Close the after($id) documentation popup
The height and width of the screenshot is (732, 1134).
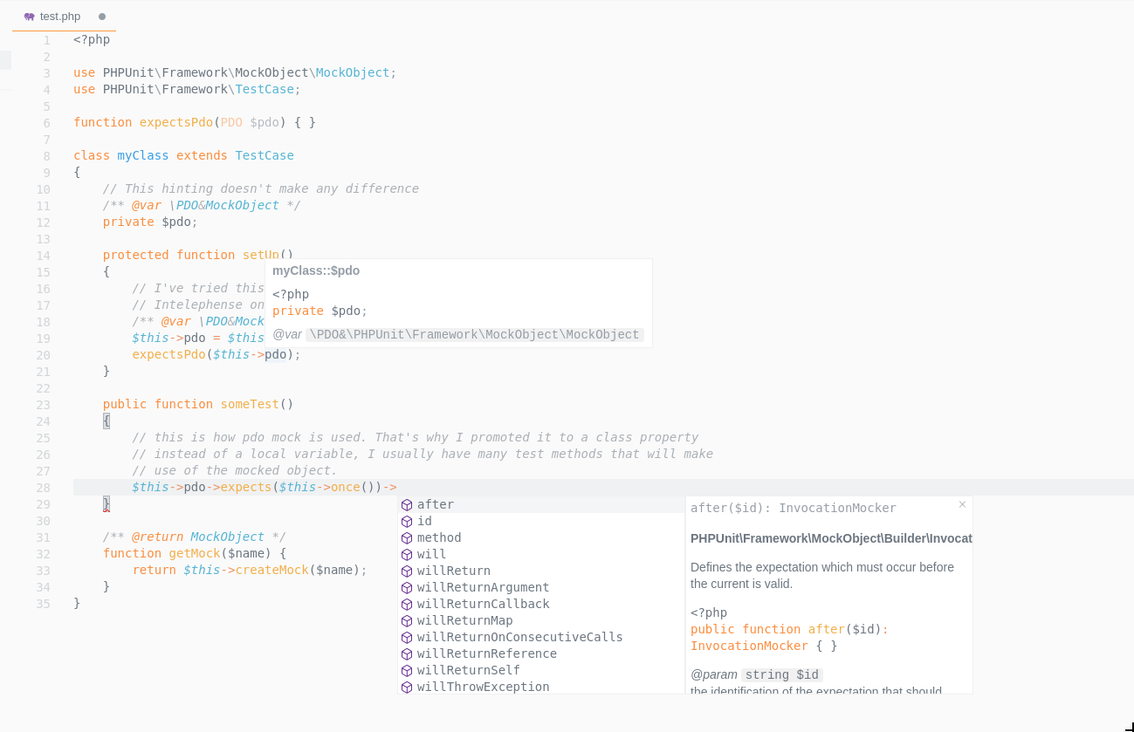coord(962,504)
